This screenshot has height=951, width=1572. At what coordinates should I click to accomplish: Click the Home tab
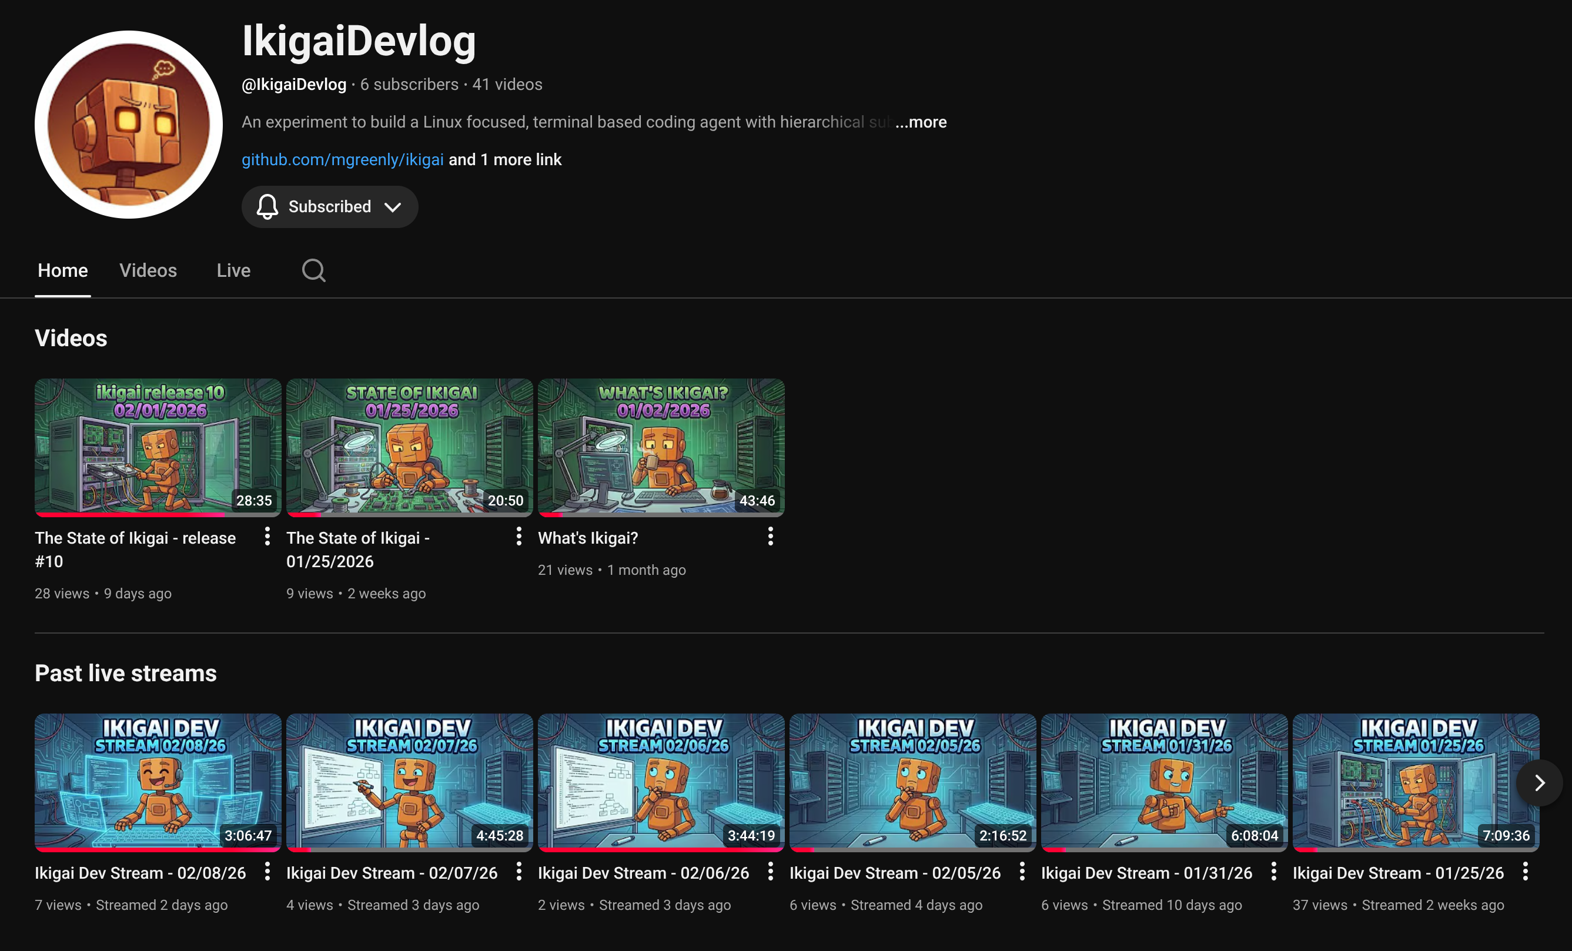click(62, 270)
